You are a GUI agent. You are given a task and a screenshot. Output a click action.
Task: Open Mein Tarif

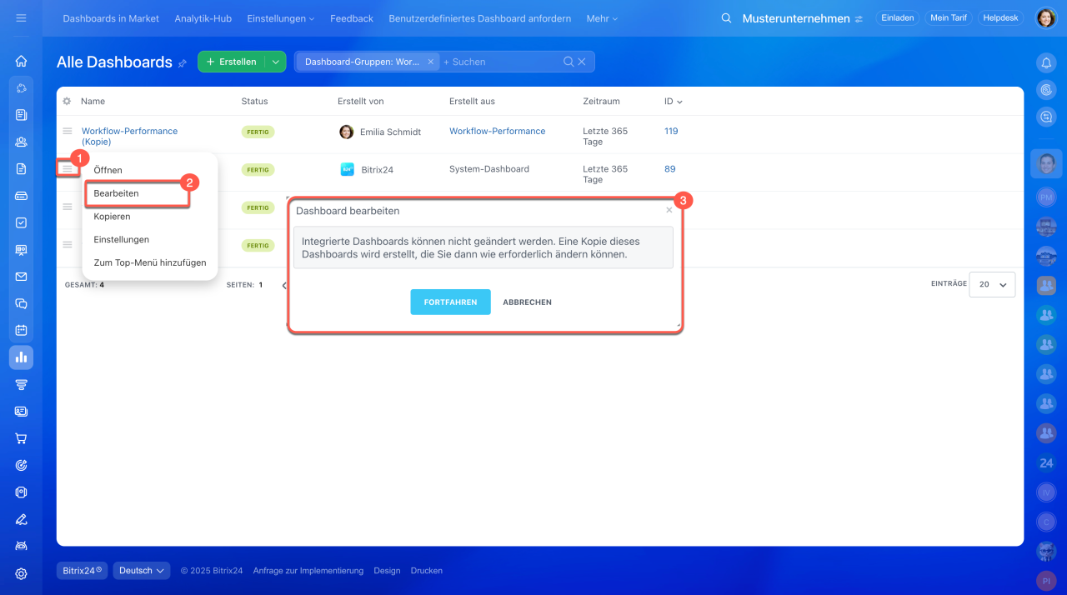pyautogui.click(x=949, y=18)
